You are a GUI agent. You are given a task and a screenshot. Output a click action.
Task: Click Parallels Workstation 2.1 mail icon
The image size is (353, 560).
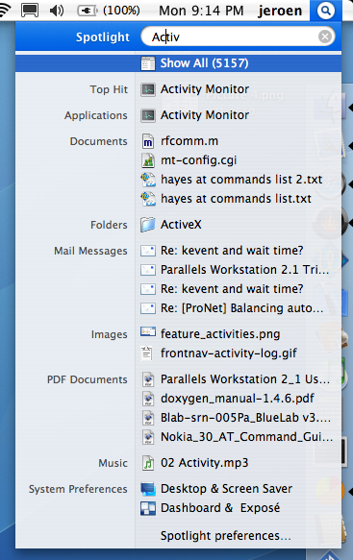148,270
